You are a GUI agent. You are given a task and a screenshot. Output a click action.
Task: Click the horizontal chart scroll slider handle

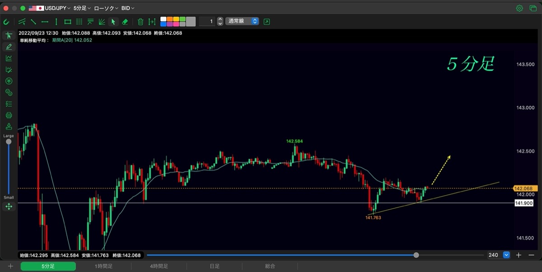[416, 255]
